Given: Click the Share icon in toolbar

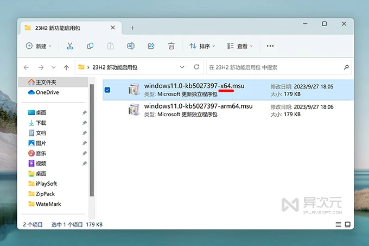Looking at the screenshot, I should pyautogui.click(x=151, y=46).
